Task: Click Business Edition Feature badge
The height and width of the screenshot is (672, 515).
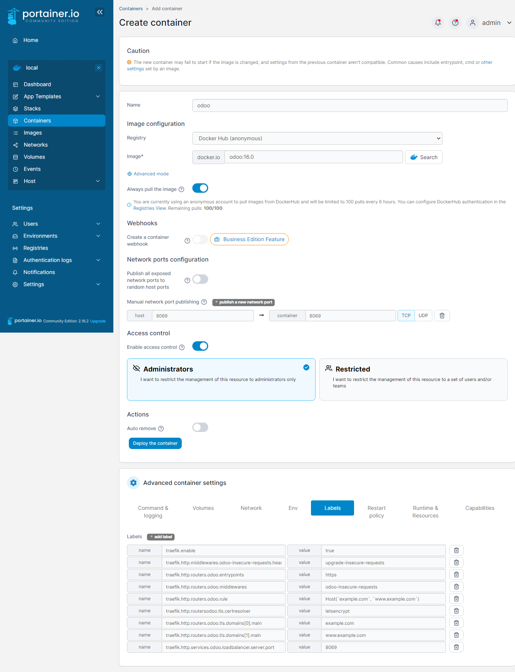Action: click(x=249, y=239)
